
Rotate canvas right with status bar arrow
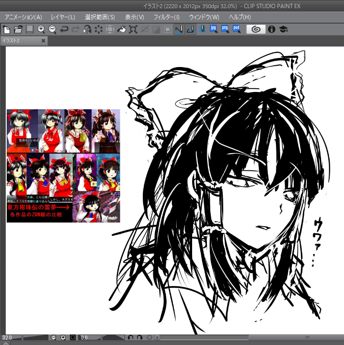(140, 337)
